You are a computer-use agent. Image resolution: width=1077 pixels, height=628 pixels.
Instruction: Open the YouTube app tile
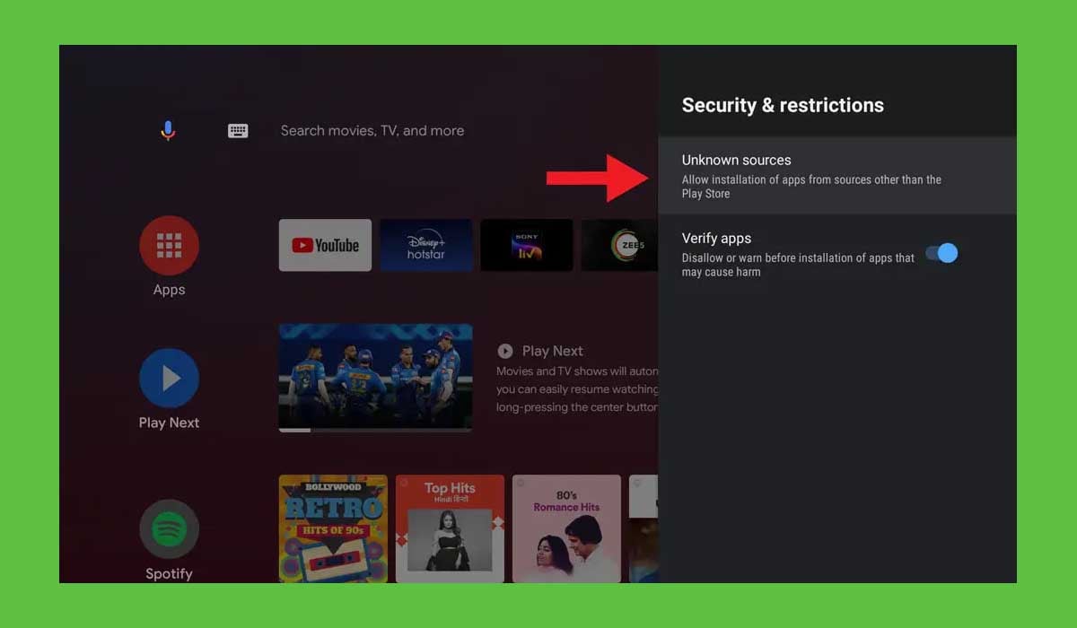pos(325,245)
